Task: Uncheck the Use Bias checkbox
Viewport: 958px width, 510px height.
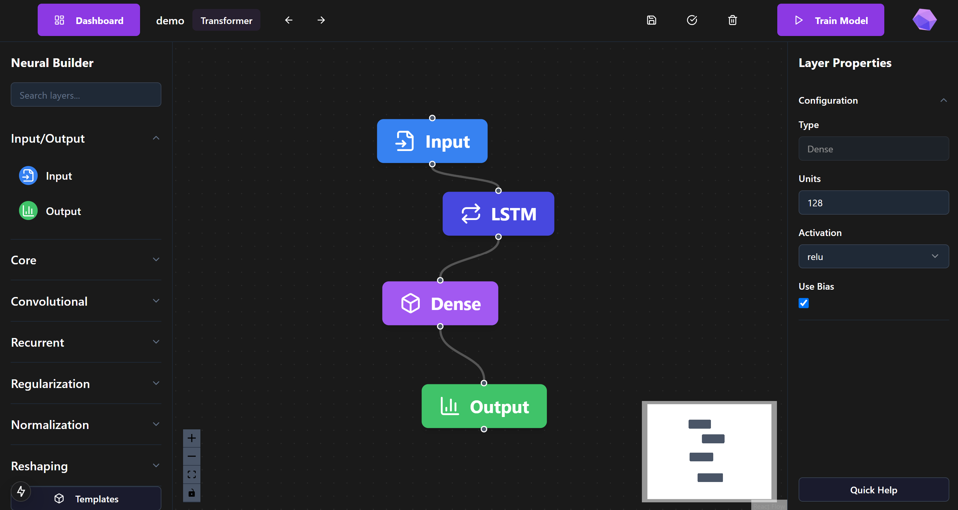Action: point(803,303)
